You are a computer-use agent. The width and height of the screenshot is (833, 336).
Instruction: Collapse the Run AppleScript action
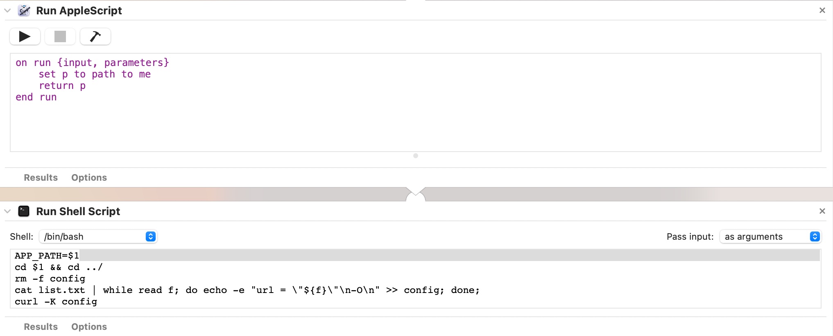[7, 11]
